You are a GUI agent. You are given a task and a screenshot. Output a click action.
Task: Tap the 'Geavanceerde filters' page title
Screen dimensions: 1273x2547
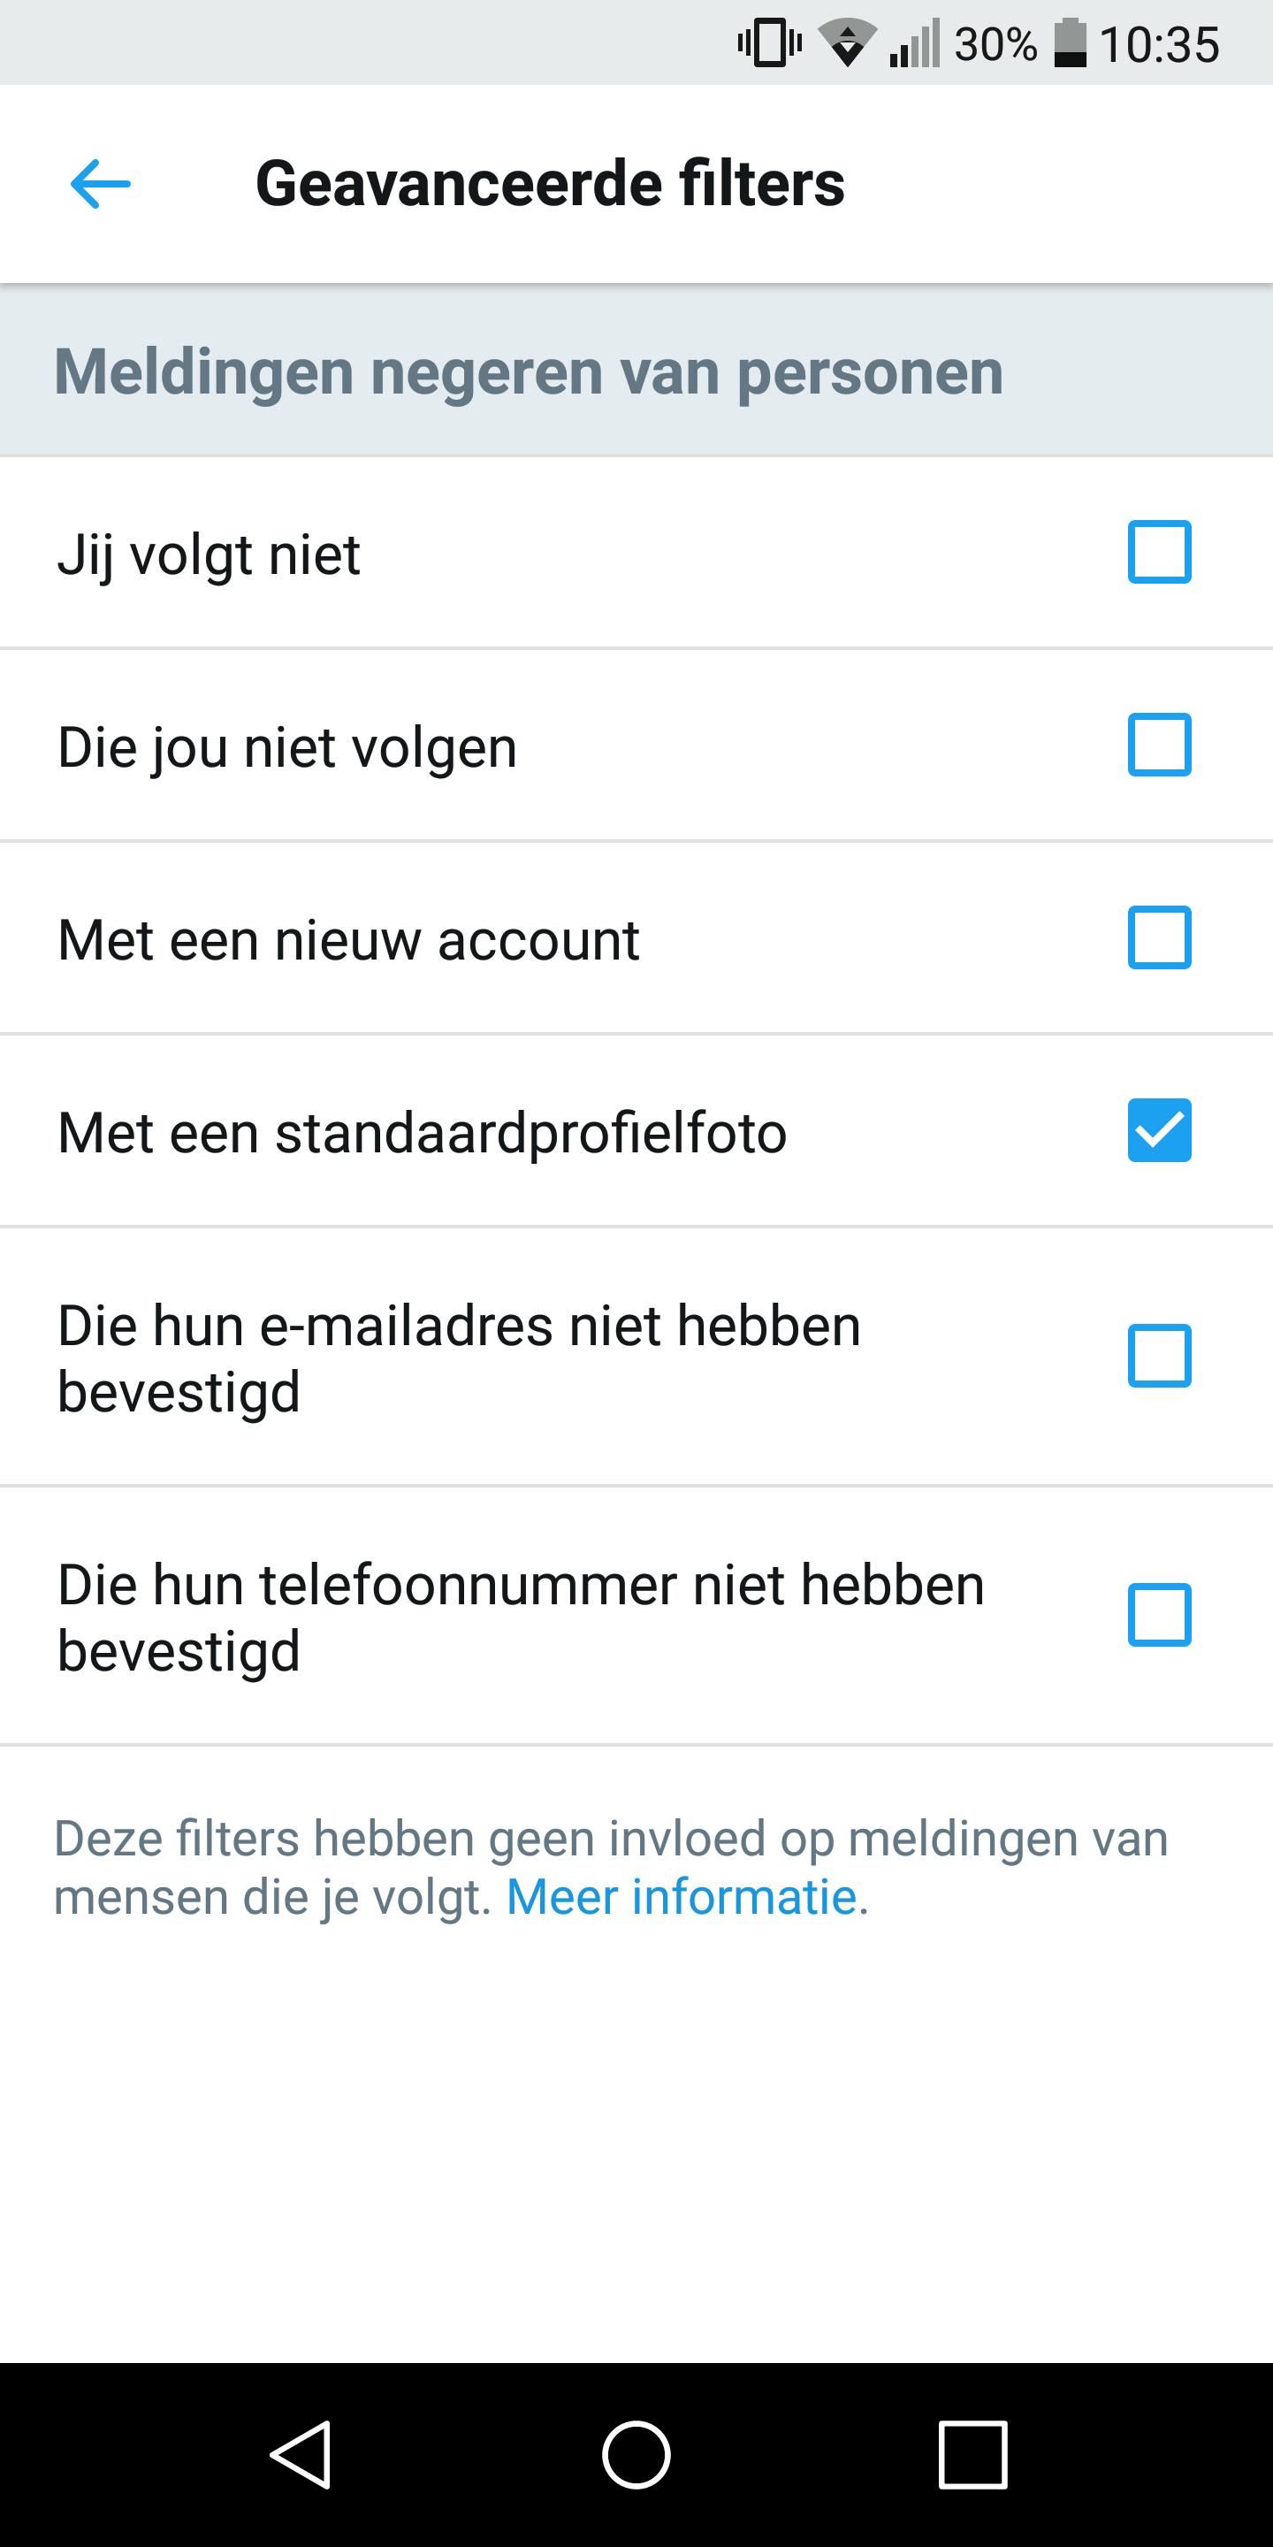551,184
